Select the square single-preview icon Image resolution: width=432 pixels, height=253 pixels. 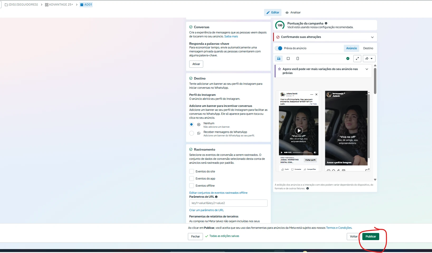288,58
